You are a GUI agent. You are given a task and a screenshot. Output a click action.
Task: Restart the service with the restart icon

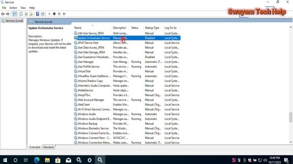point(64,14)
